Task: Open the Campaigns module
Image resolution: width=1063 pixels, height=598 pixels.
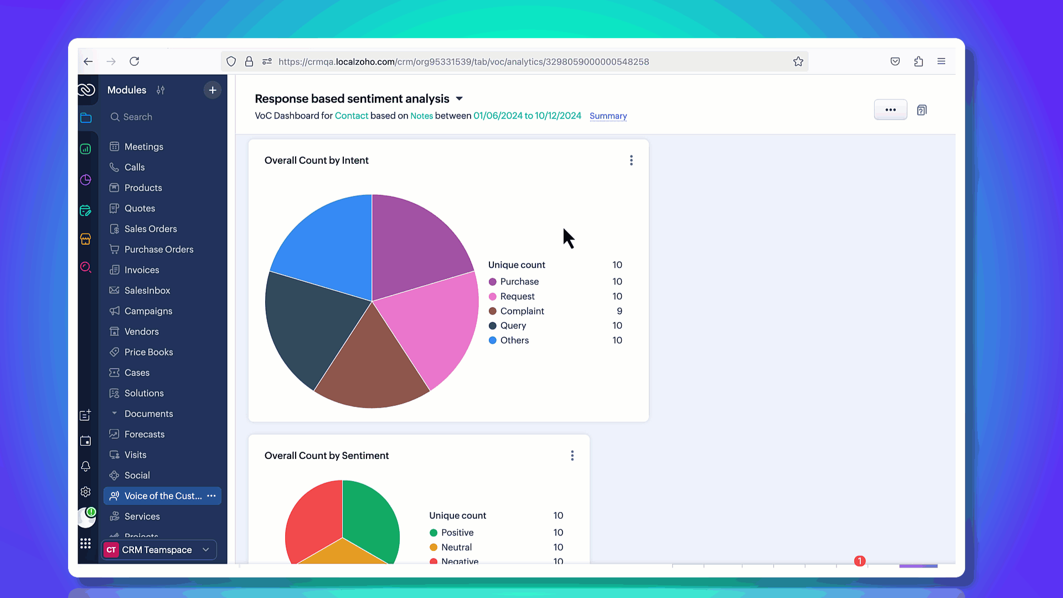Action: coord(148,311)
